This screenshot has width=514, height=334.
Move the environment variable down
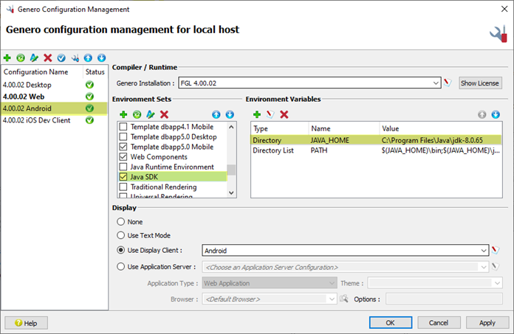coord(496,114)
